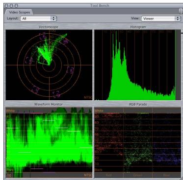Click the close button of Tool Bench
The image size is (183, 180).
point(6,5)
